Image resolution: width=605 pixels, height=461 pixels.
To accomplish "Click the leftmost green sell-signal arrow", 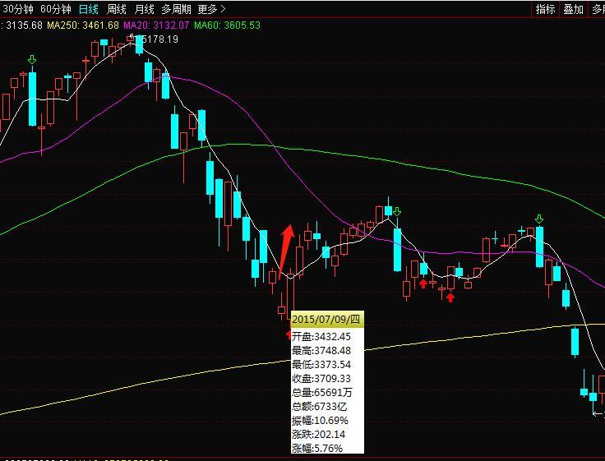I will pos(32,59).
